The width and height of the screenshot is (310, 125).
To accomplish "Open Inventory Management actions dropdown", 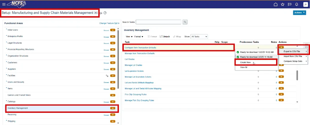I will tap(113, 108).
